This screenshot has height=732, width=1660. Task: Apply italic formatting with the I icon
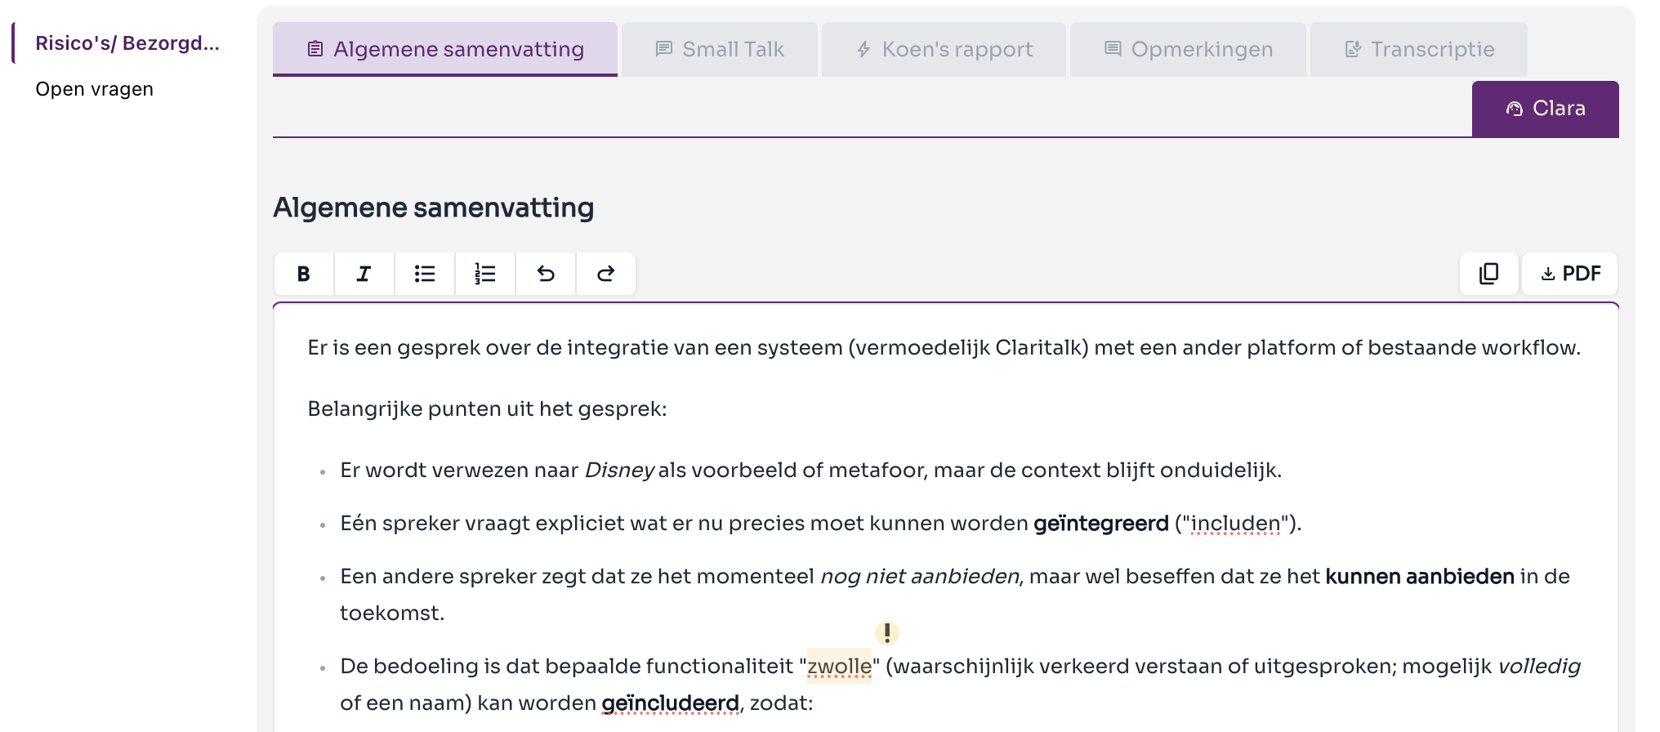(364, 274)
